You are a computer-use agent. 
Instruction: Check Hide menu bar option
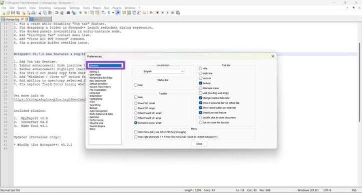pos(136,132)
